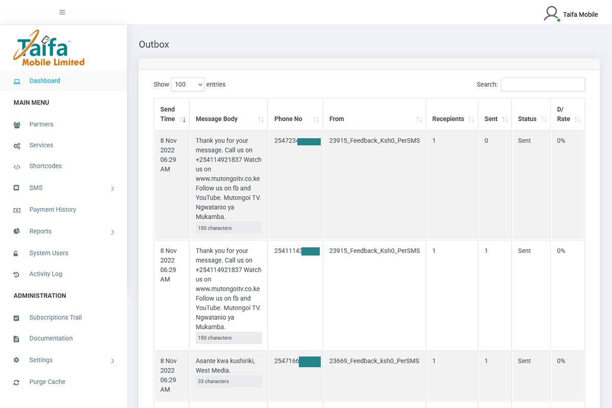
Task: Click the Payment History money icon
Action: (x=17, y=210)
